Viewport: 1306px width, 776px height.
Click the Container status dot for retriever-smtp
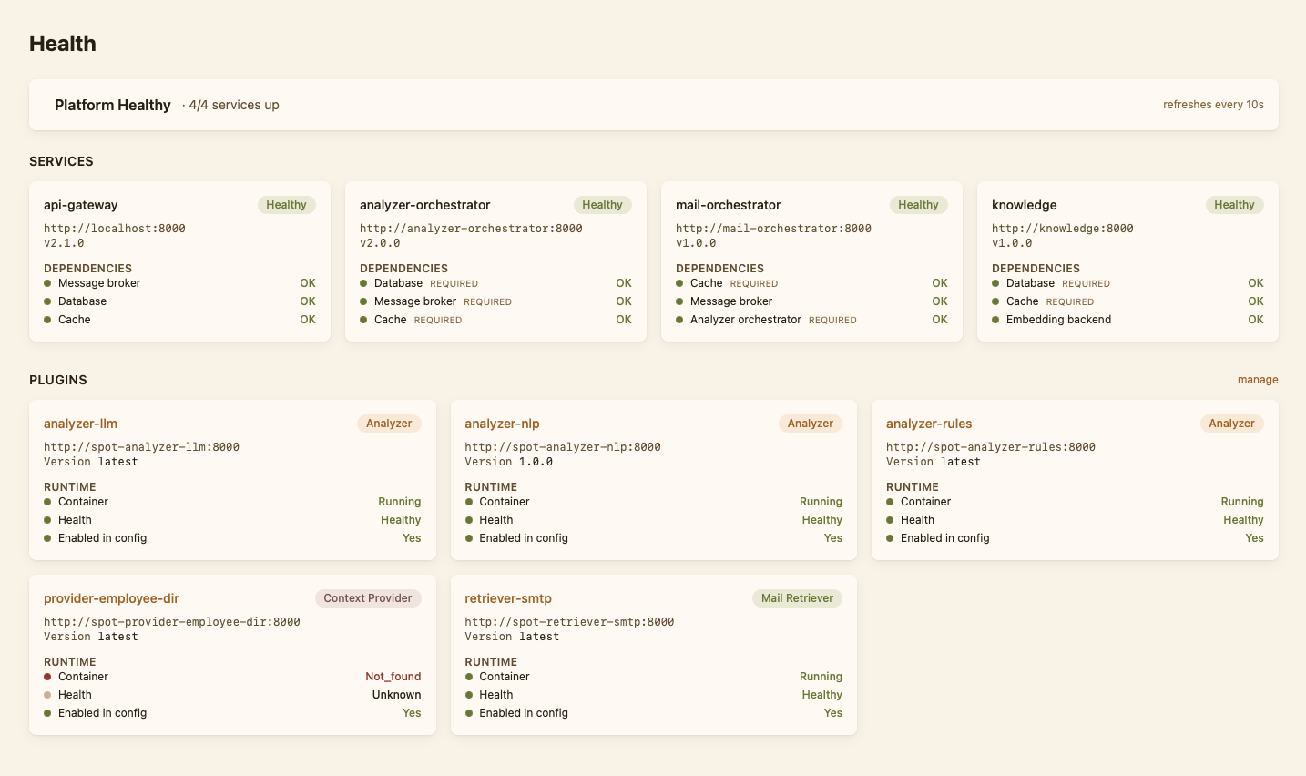(x=469, y=677)
